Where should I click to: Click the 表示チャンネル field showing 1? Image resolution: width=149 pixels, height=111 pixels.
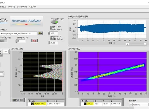point(21,41)
